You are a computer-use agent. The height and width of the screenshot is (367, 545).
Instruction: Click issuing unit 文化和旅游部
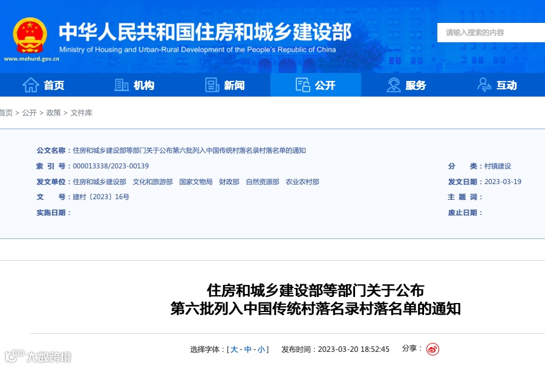(152, 182)
